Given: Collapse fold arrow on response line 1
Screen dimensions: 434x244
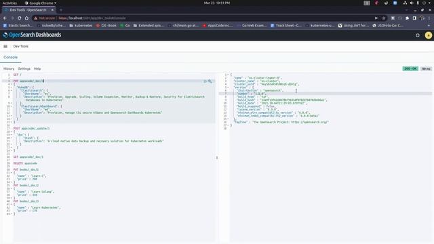Looking at the screenshot, I should (228, 75).
